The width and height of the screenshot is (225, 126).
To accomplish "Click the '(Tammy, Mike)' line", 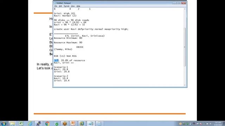I will pos(63,49).
